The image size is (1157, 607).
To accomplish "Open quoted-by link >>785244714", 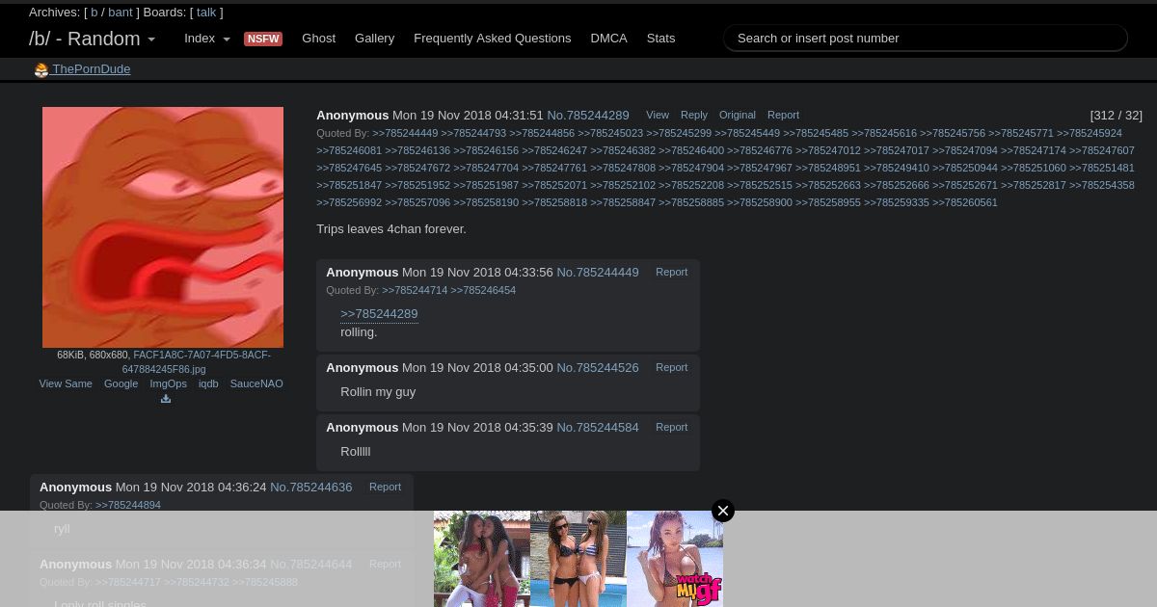I will coord(415,290).
